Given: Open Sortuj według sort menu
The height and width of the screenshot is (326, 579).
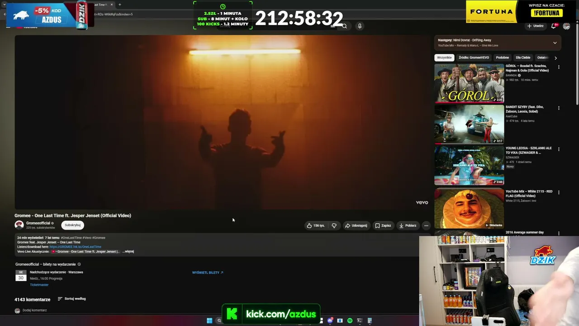Looking at the screenshot, I should coord(71,299).
